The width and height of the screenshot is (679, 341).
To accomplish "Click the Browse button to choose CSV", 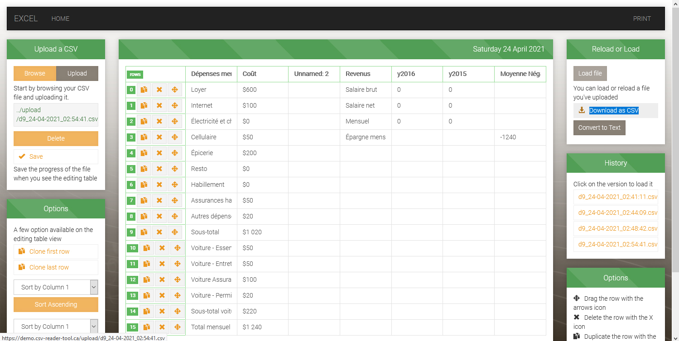I will 35,73.
